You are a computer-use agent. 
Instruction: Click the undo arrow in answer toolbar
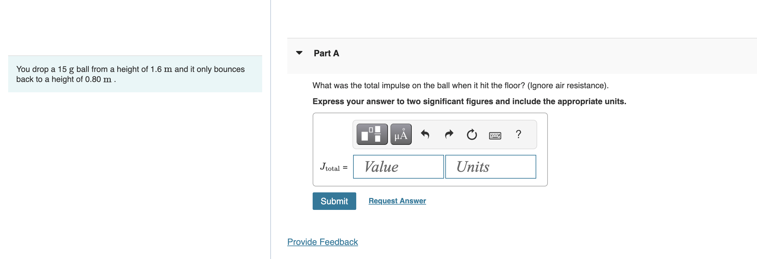426,134
